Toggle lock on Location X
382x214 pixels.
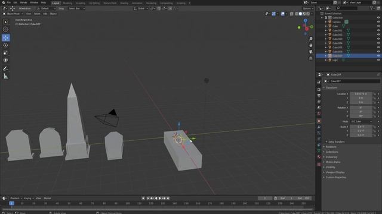pyautogui.click(x=374, y=94)
